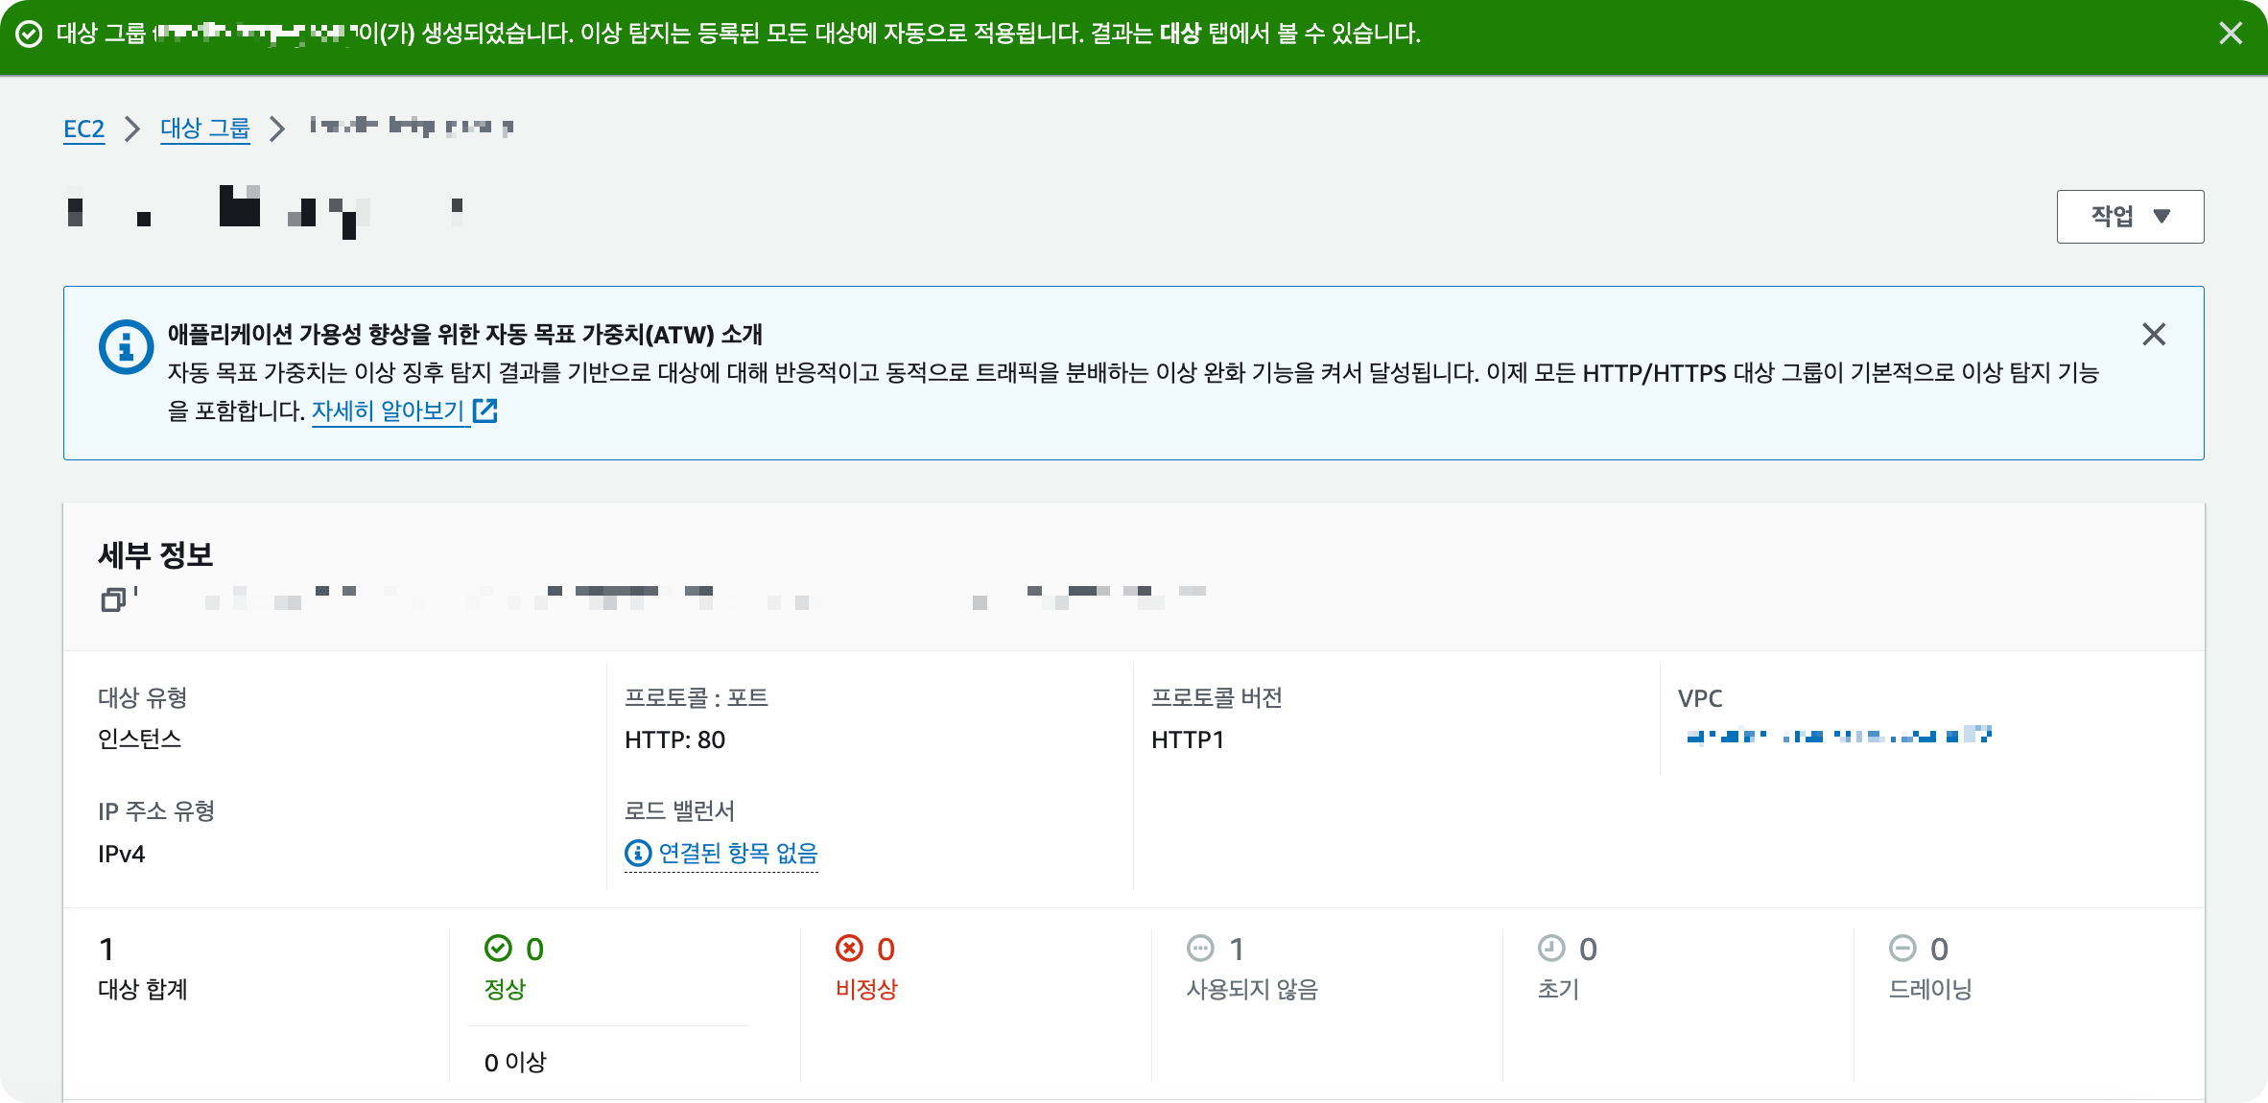This screenshot has width=2268, height=1103.
Task: Click the 0 이상 anomalous count text
Action: (x=515, y=1062)
